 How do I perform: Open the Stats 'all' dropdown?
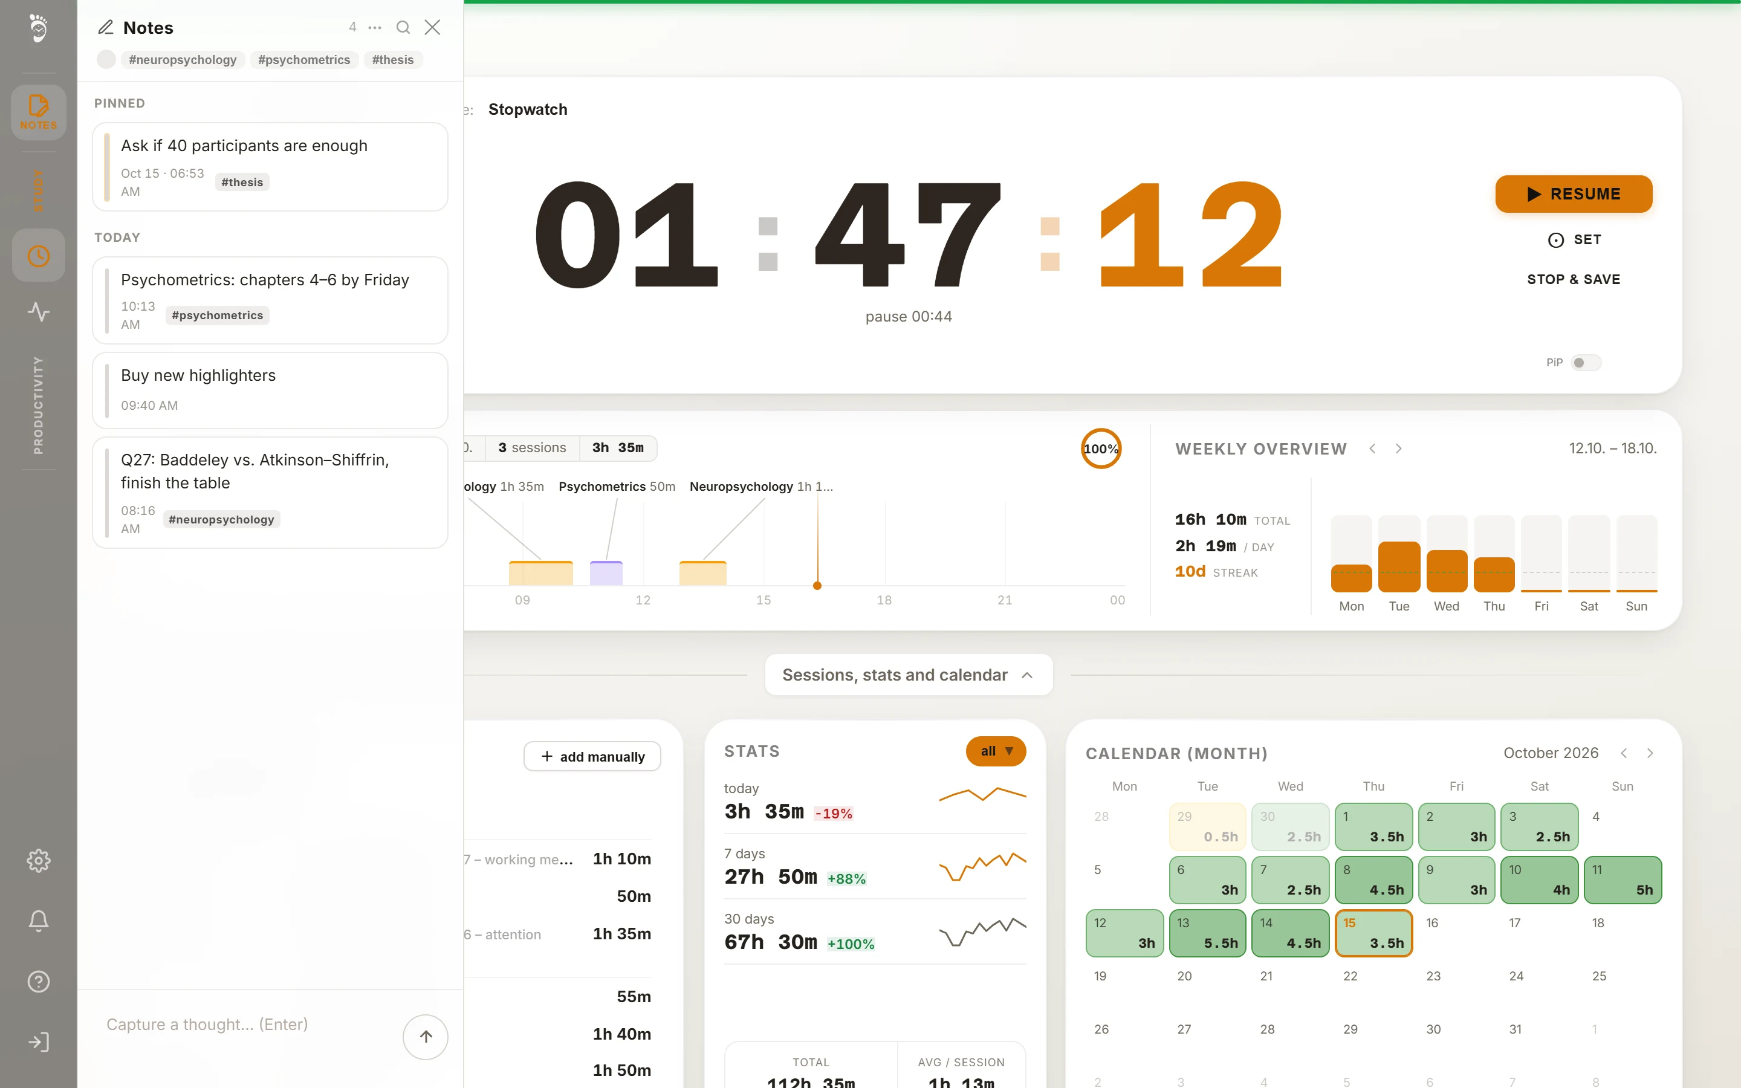(x=996, y=751)
